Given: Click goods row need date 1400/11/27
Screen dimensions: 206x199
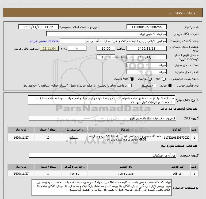Looking at the screenshot, I should [x=21, y=138].
